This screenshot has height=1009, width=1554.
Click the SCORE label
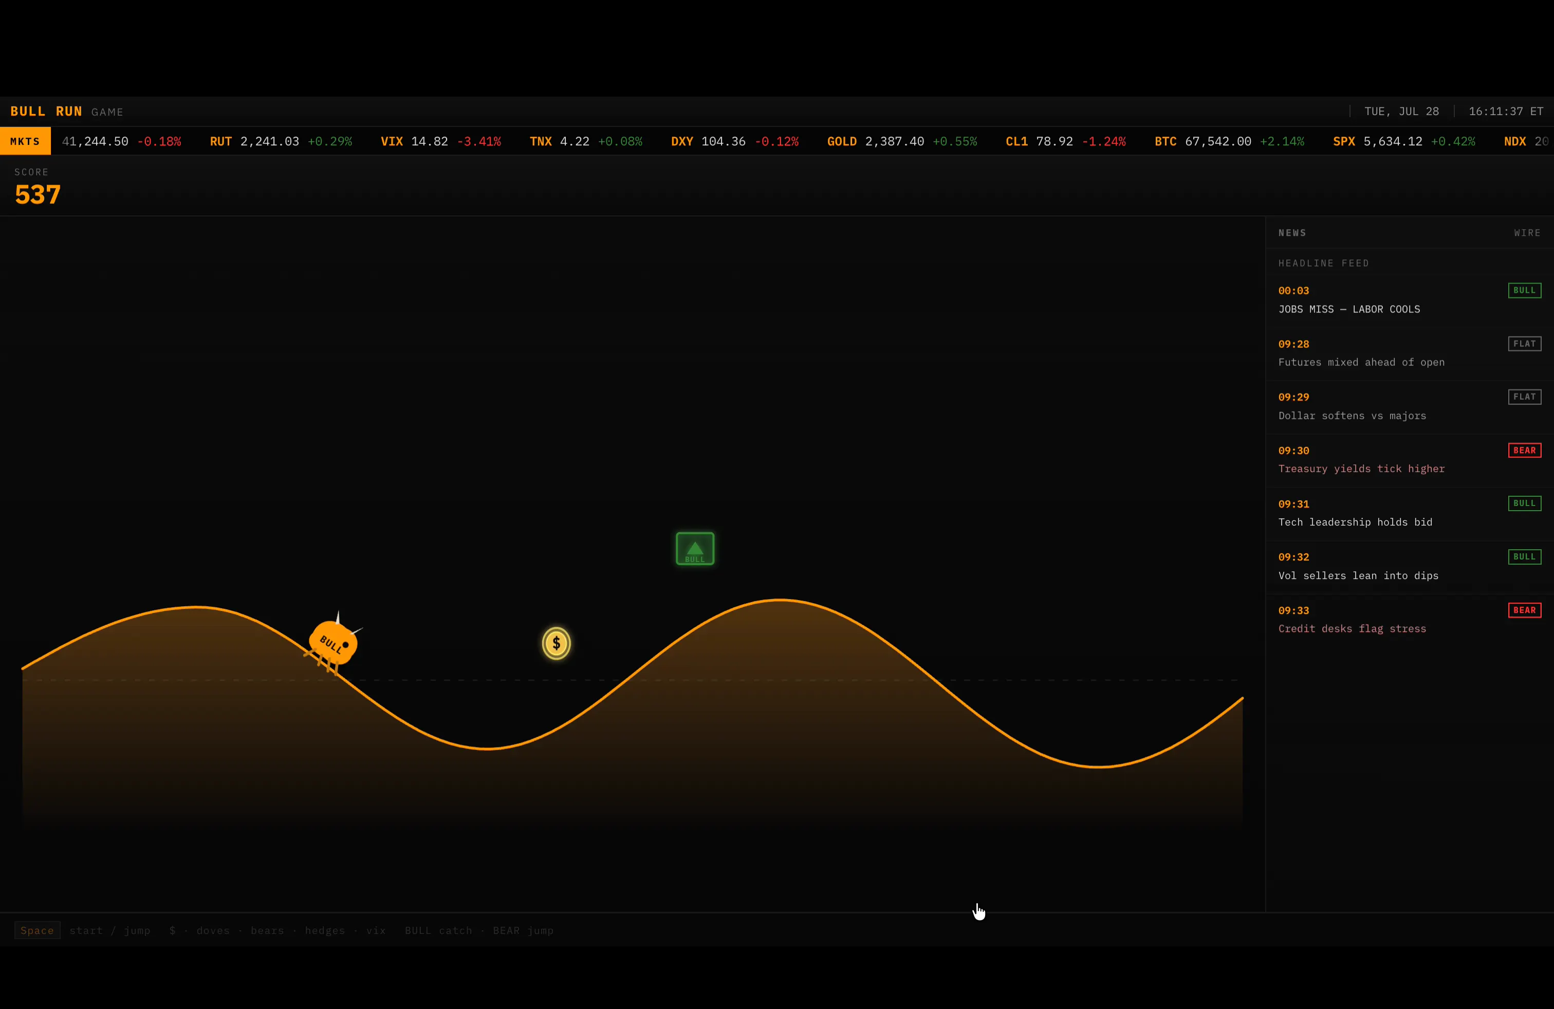click(31, 172)
